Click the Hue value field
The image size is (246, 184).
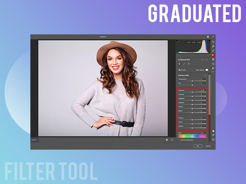203,133
